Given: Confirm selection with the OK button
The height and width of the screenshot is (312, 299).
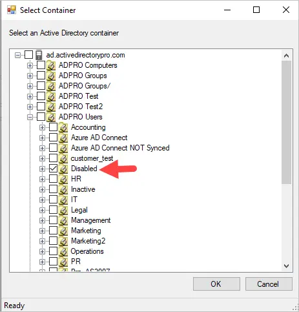Looking at the screenshot, I should pos(216,284).
